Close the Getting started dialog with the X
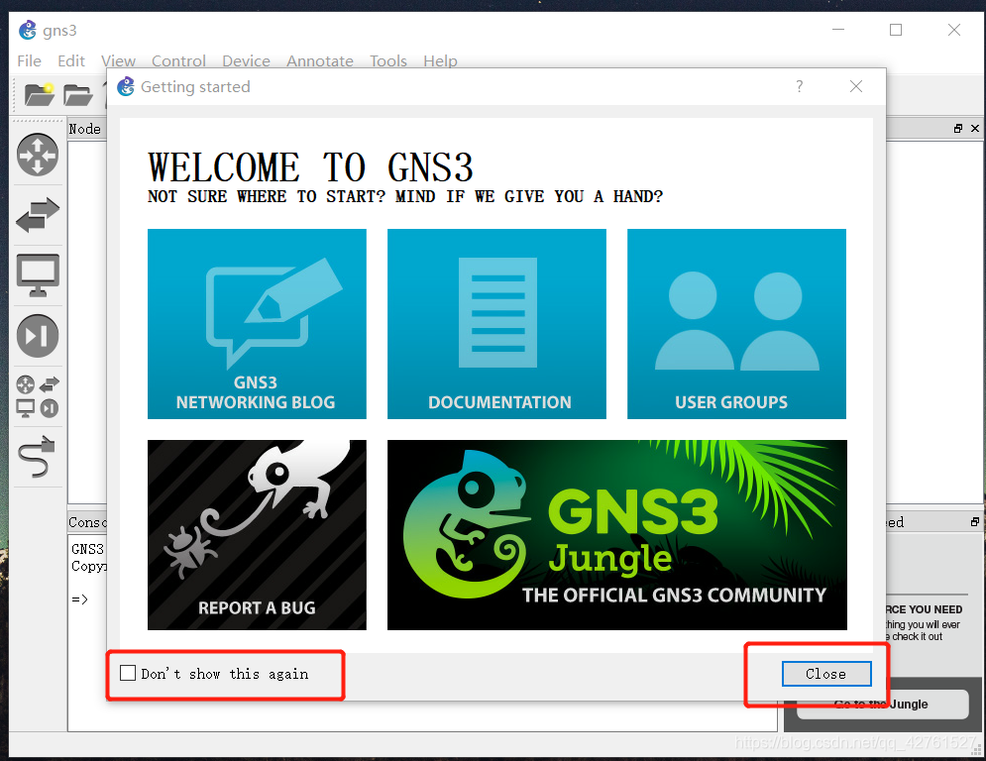The height and width of the screenshot is (761, 986). point(856,86)
